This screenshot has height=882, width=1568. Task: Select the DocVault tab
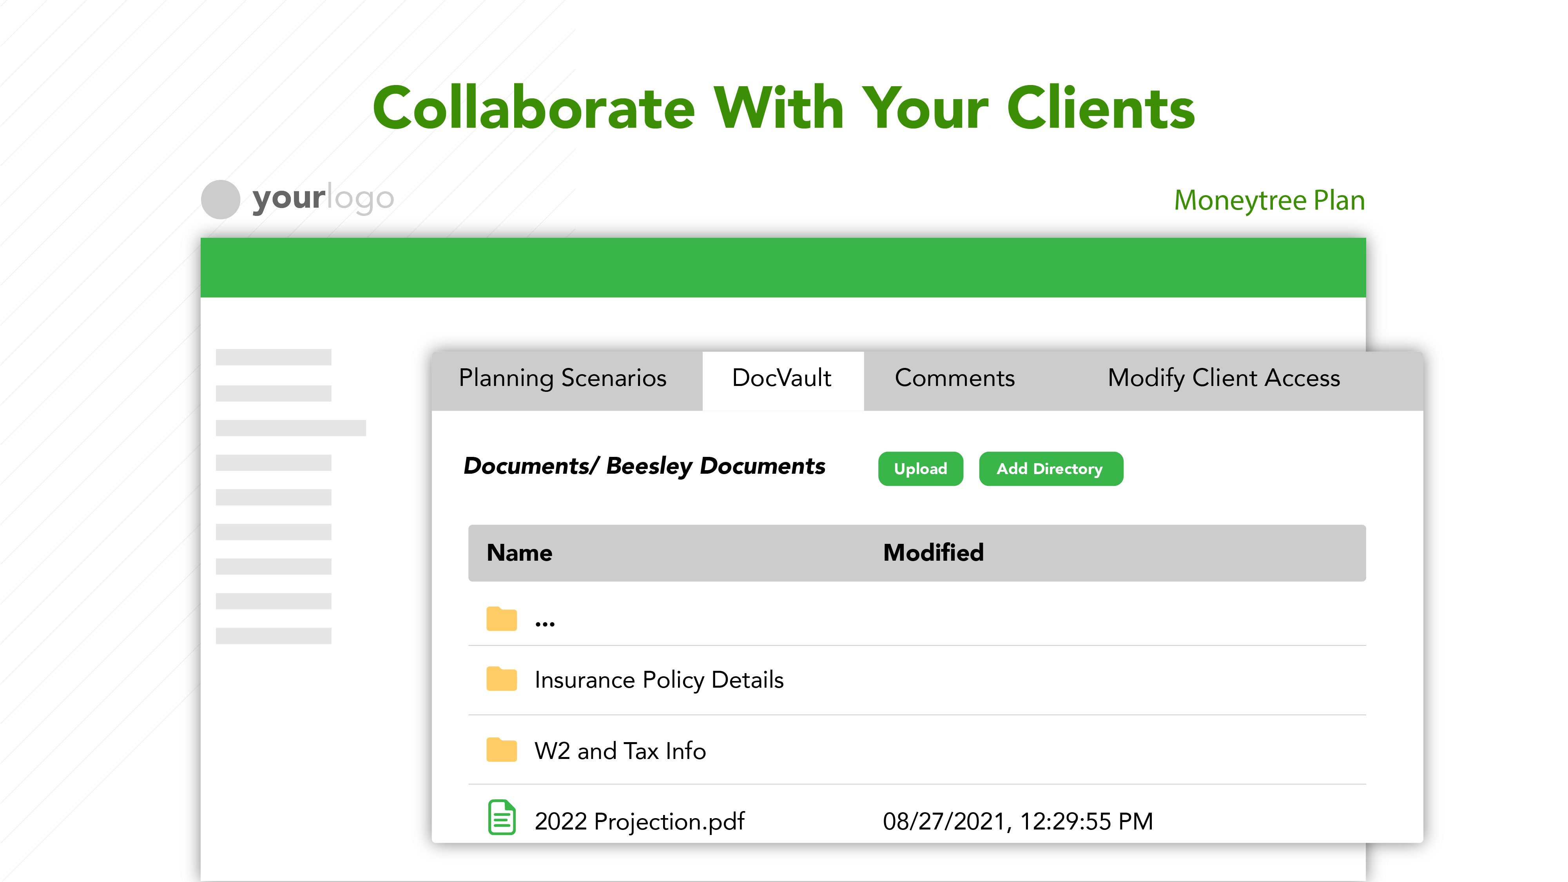[782, 379]
